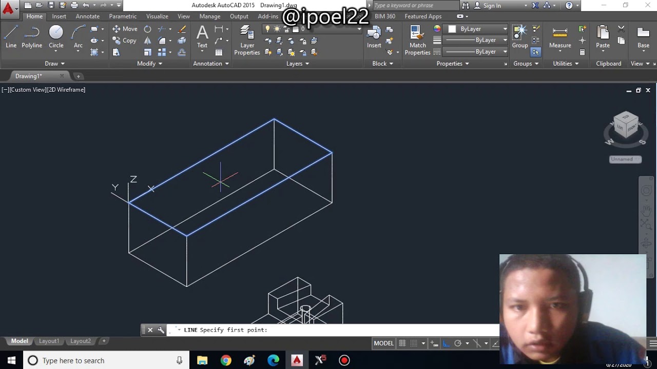Screen dimensions: 657x369
Task: Select the Text tool
Action: coord(202,37)
